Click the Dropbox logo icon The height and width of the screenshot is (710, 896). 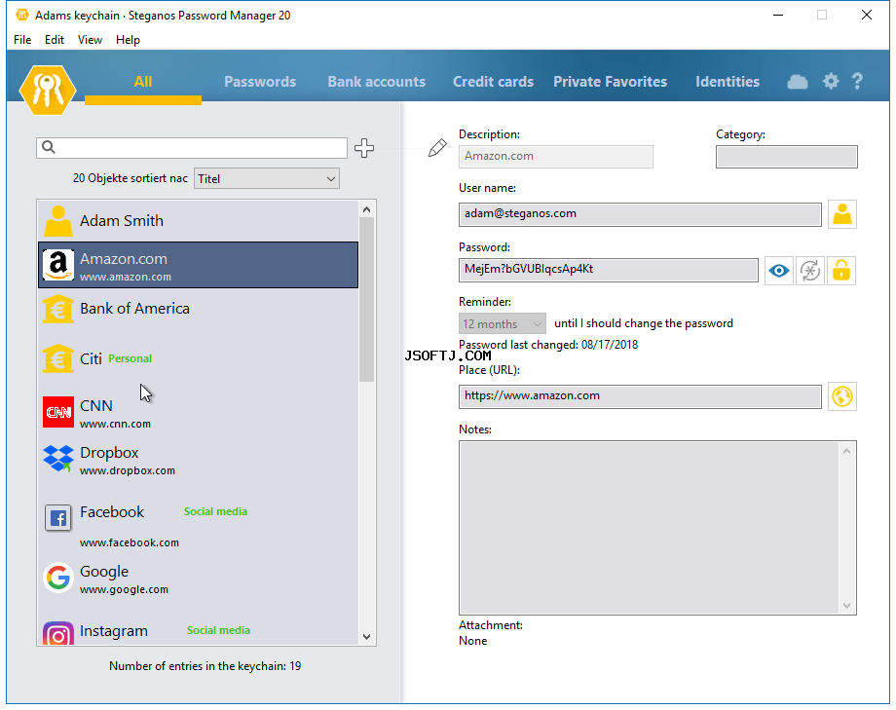coord(58,459)
